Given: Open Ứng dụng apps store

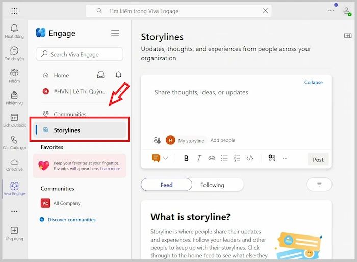Looking at the screenshot, I should (x=14, y=234).
